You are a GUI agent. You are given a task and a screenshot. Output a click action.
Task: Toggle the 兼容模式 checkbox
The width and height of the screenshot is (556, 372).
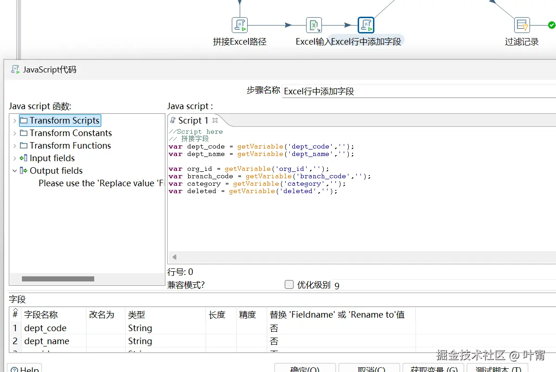(289, 284)
